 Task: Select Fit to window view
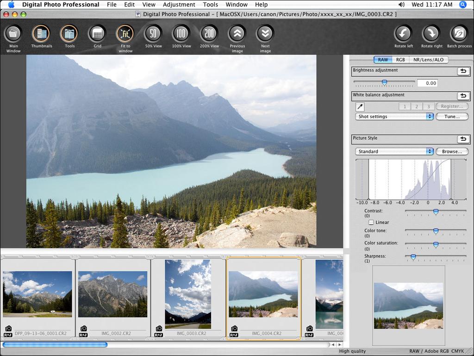(125, 33)
